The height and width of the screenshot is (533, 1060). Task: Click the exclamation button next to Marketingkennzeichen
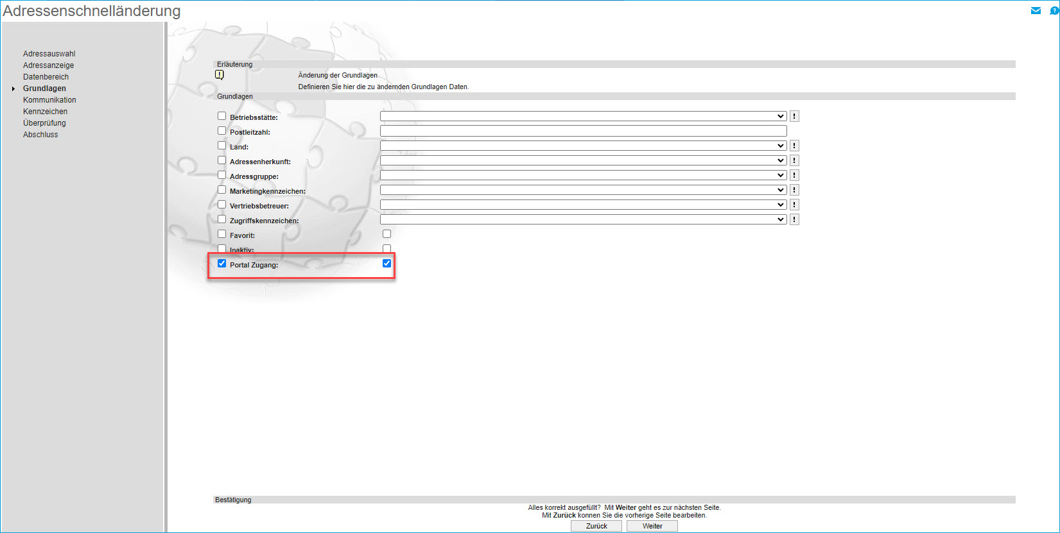[794, 190]
